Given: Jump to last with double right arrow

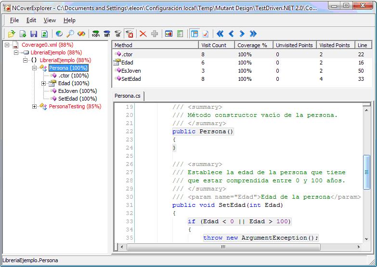Looking at the screenshot, I should point(253,34).
